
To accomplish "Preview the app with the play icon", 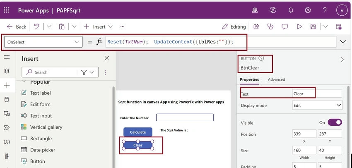I will [299, 26].
